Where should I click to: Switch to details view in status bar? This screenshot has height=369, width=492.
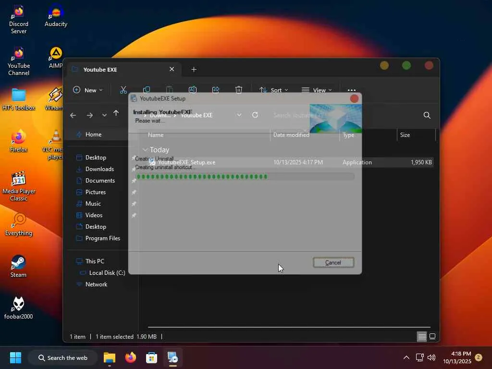[422, 336]
